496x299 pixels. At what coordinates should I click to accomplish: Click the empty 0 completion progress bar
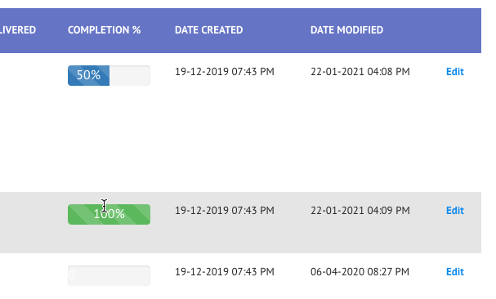coord(109,275)
